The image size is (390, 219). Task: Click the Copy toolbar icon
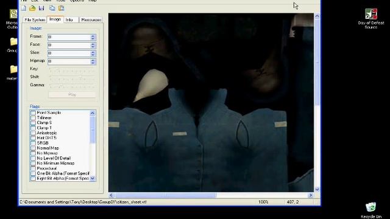click(52, 8)
